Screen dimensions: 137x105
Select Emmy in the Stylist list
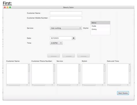click(x=100, y=29)
